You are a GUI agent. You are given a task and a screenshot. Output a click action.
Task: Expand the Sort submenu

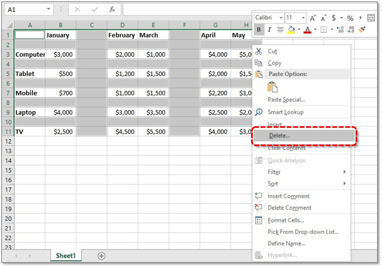coord(345,183)
